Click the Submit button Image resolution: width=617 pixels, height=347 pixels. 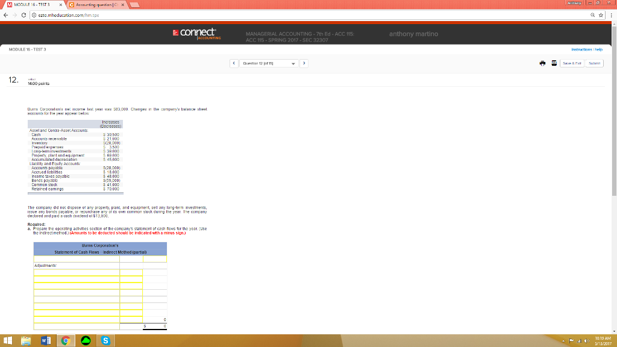(594, 63)
